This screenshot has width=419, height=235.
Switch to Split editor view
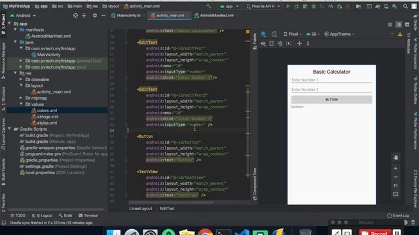[399, 25]
